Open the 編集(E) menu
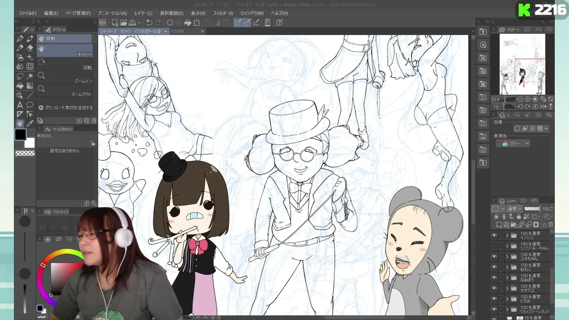569x320 pixels. pyautogui.click(x=51, y=13)
